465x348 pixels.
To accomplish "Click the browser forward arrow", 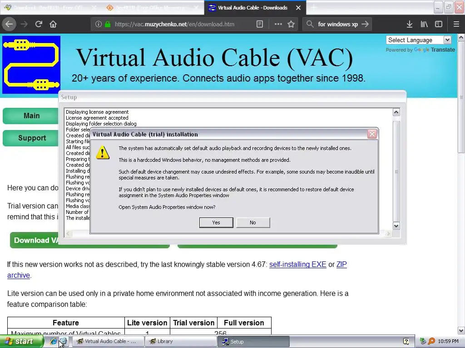I will click(x=25, y=24).
